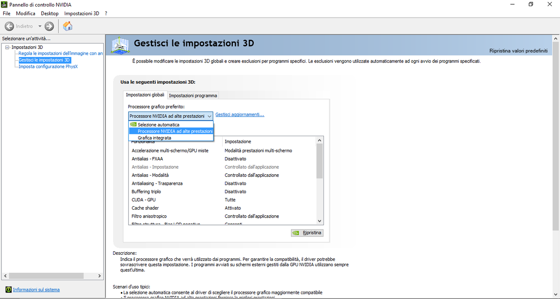
Task: Choose Processore NVIDIA ad alte prestazioni option
Action: click(171, 131)
